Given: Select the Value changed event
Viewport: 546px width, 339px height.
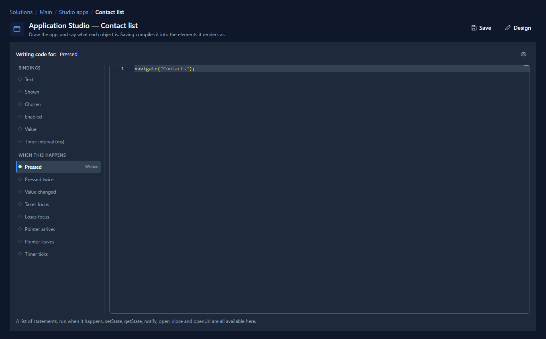Looking at the screenshot, I should [x=58, y=192].
